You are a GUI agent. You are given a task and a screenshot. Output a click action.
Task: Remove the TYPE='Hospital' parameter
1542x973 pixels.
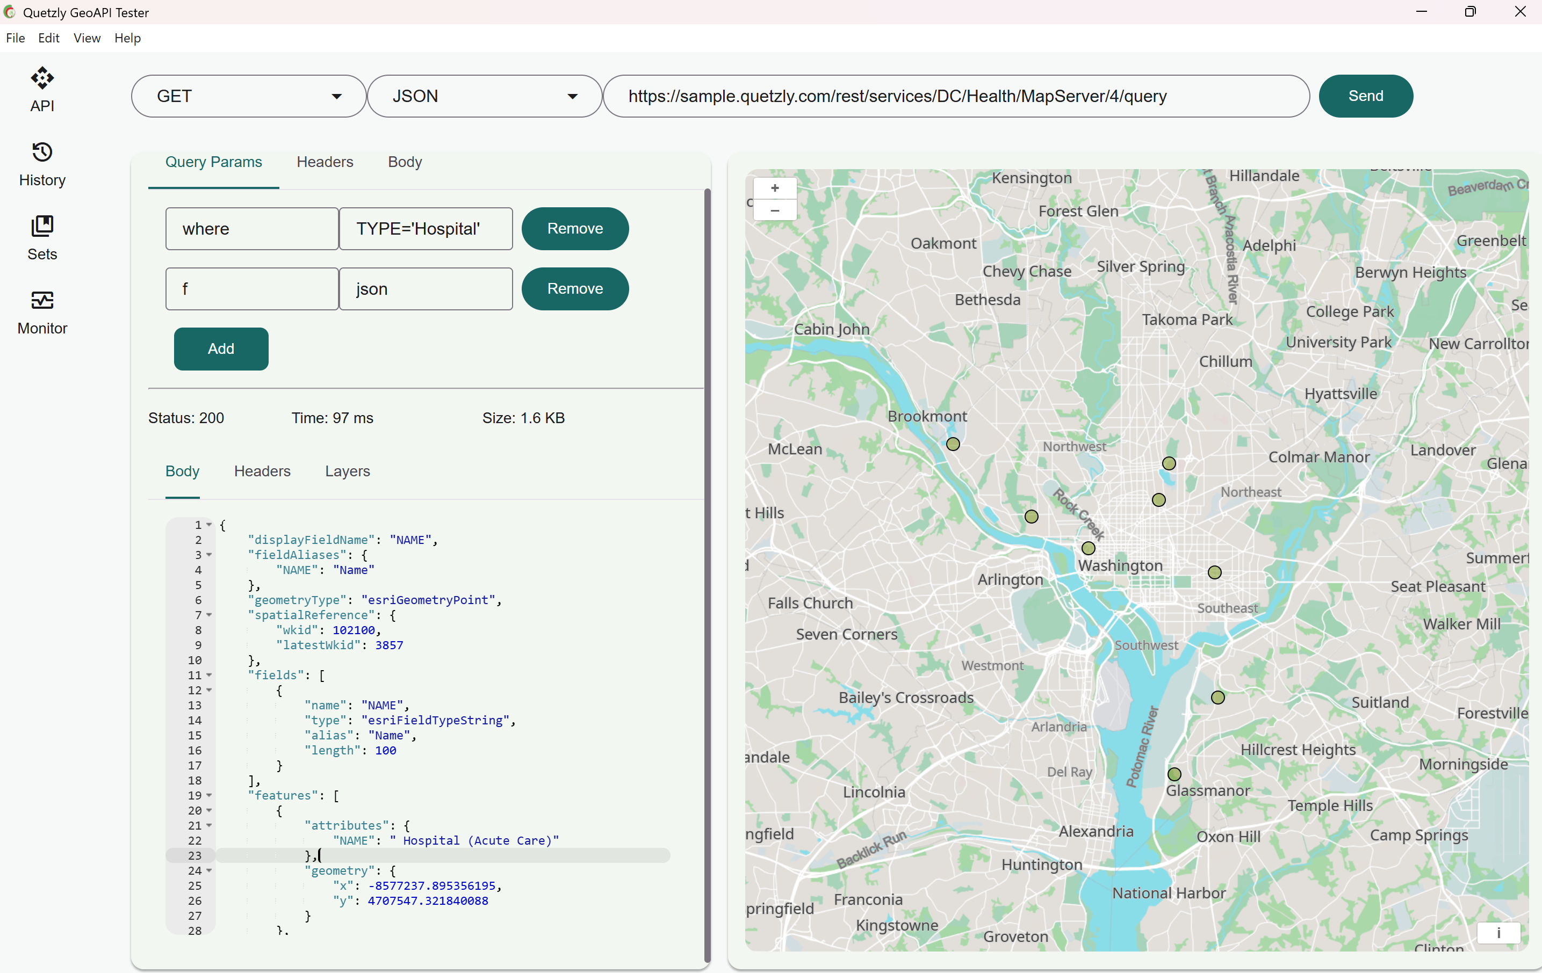(574, 229)
